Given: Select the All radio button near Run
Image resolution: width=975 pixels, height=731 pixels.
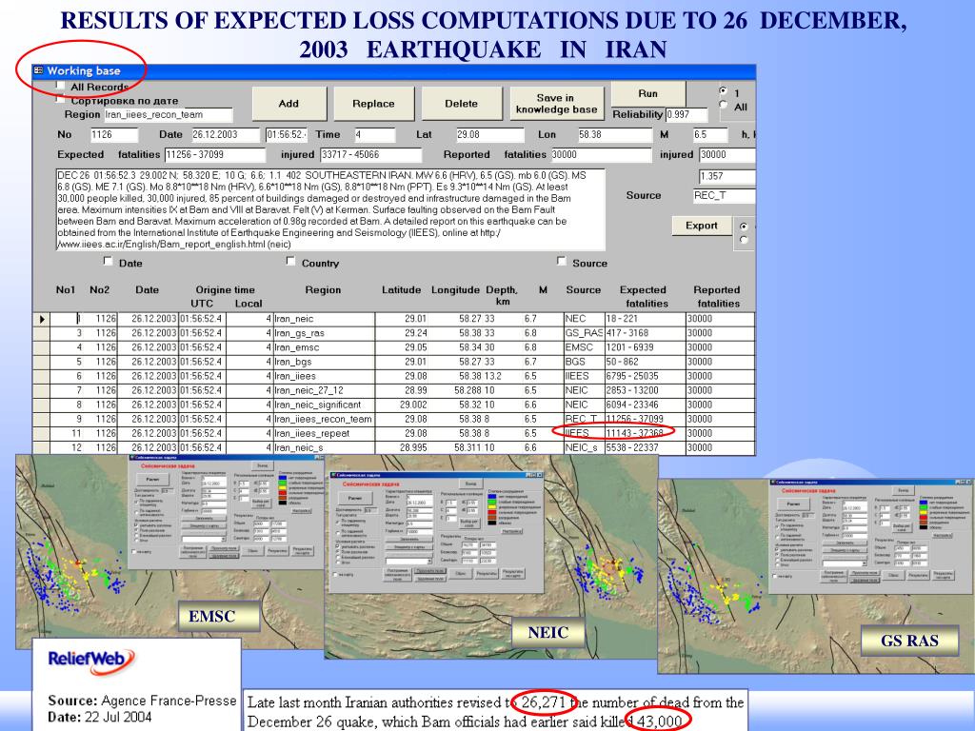Looking at the screenshot, I should (x=724, y=107).
